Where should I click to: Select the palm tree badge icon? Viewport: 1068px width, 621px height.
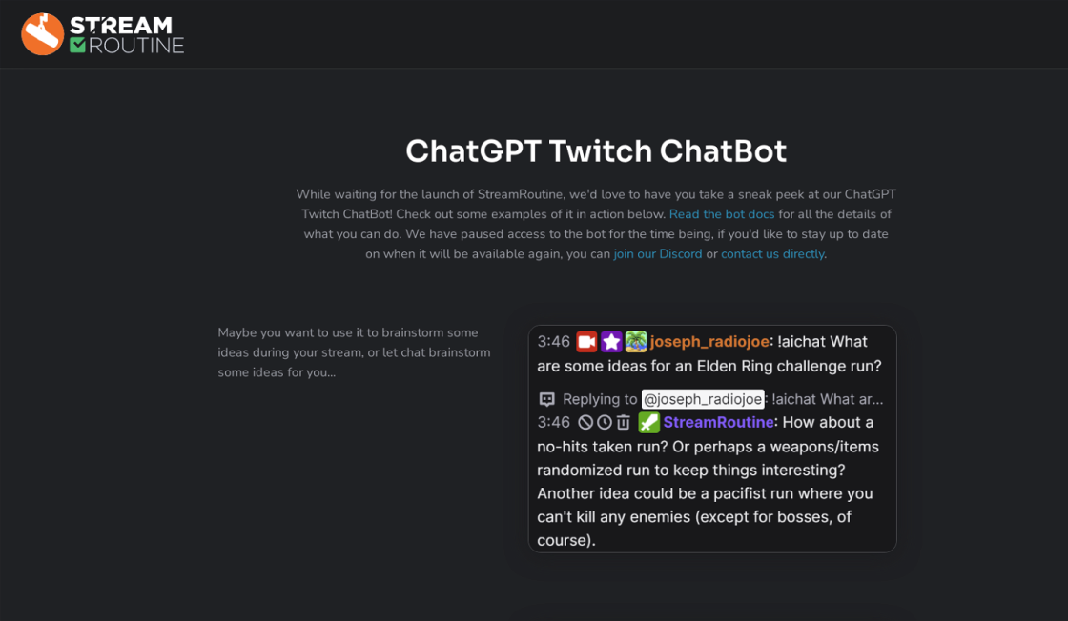pos(636,342)
